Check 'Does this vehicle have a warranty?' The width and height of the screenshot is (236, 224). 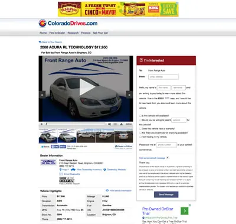point(140,129)
